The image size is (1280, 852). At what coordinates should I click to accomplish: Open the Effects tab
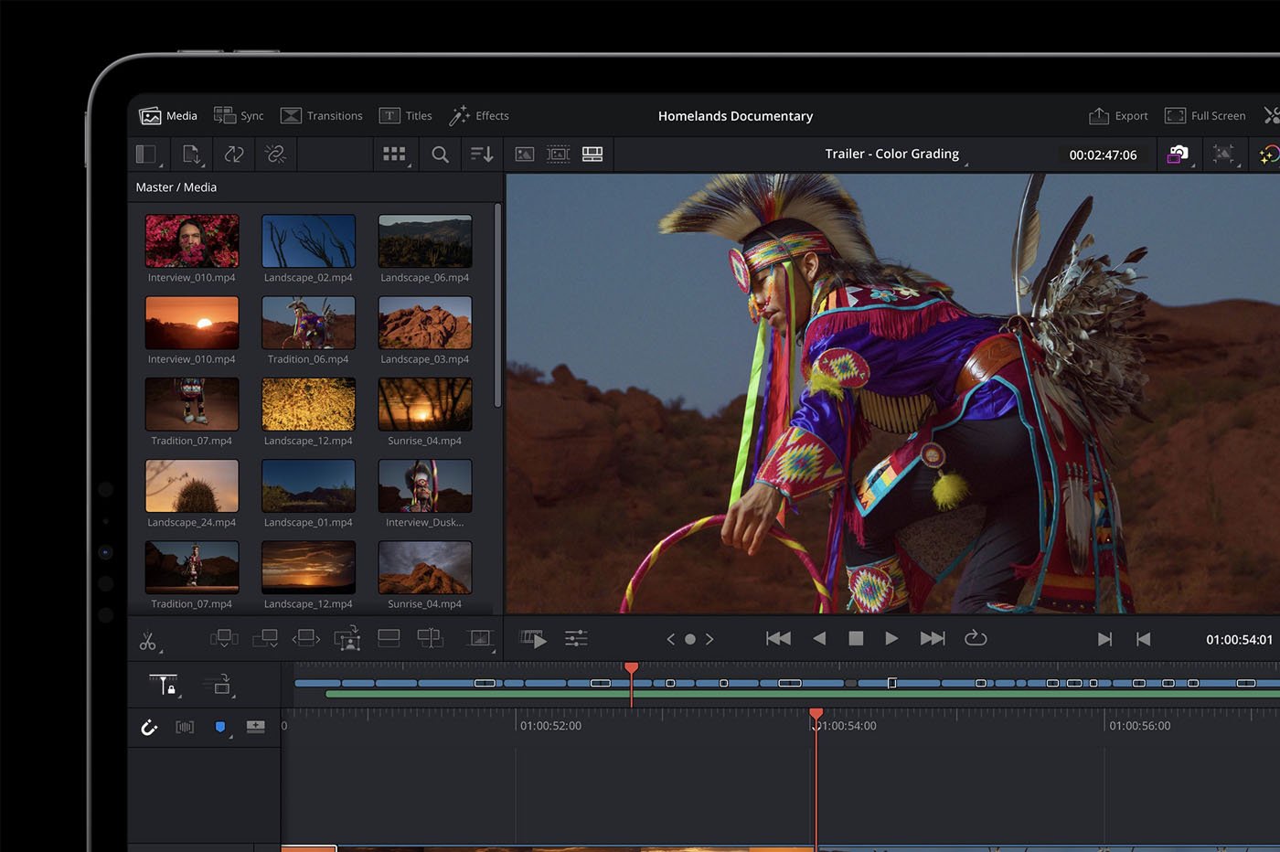[479, 116]
